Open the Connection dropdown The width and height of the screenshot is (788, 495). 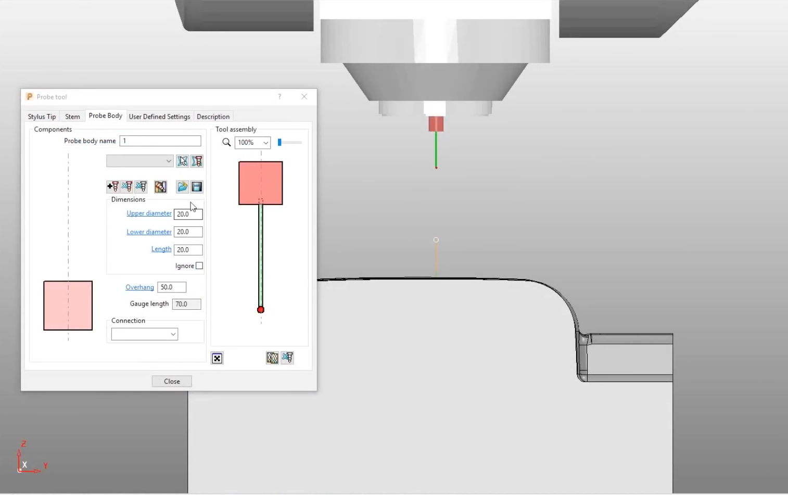(x=145, y=334)
